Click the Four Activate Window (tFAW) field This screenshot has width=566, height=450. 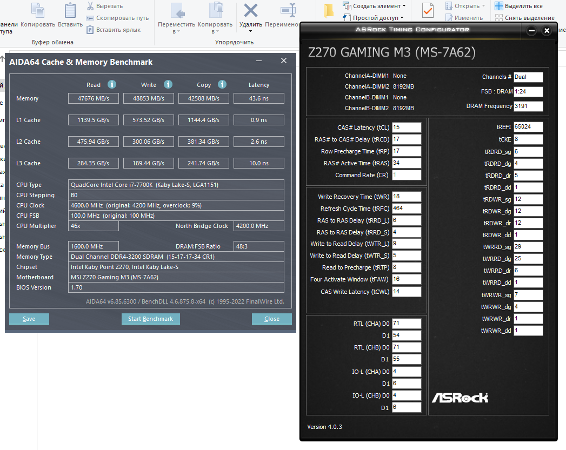click(x=407, y=279)
